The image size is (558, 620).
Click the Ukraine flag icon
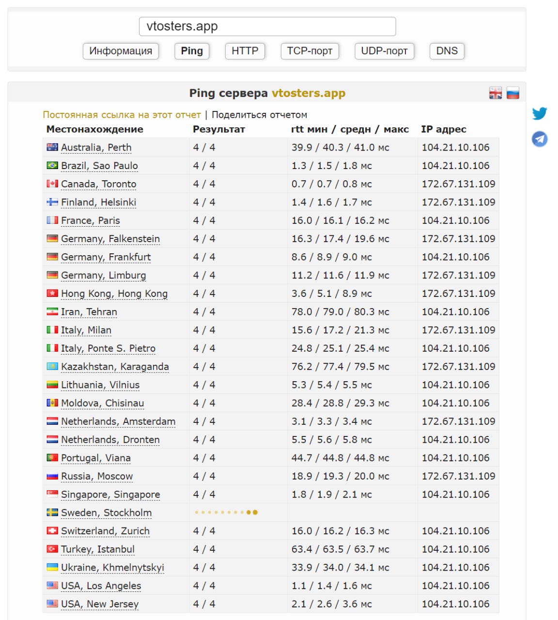point(52,567)
